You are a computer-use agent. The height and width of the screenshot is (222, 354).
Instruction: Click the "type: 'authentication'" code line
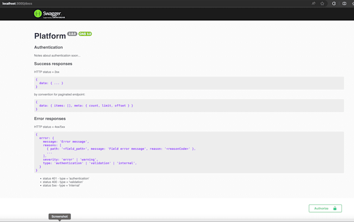90,163
